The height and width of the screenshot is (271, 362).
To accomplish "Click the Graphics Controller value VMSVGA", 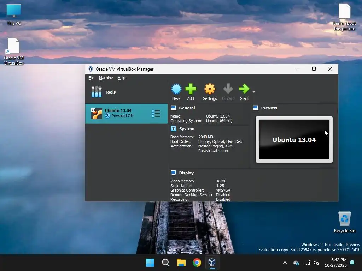I will (x=223, y=190).
